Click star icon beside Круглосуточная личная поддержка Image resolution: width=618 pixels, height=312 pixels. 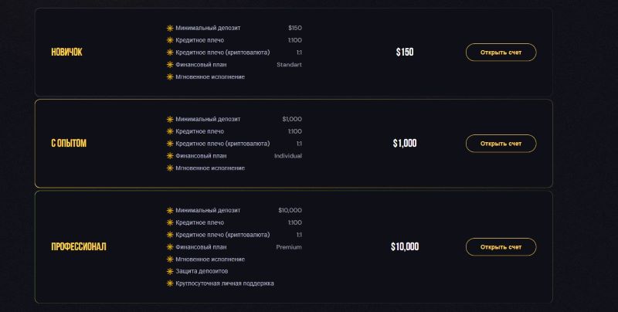(170, 283)
